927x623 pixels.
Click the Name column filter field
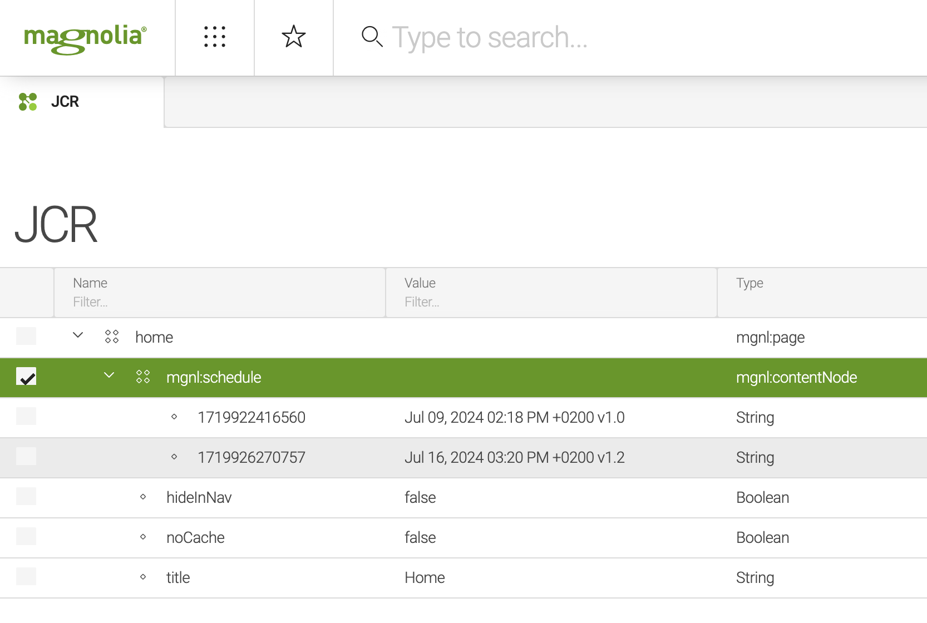(219, 302)
